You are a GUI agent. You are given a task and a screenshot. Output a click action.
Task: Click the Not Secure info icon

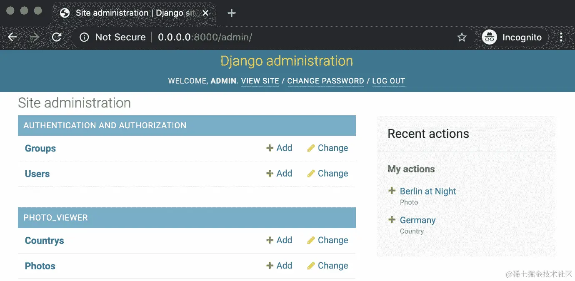(x=84, y=37)
